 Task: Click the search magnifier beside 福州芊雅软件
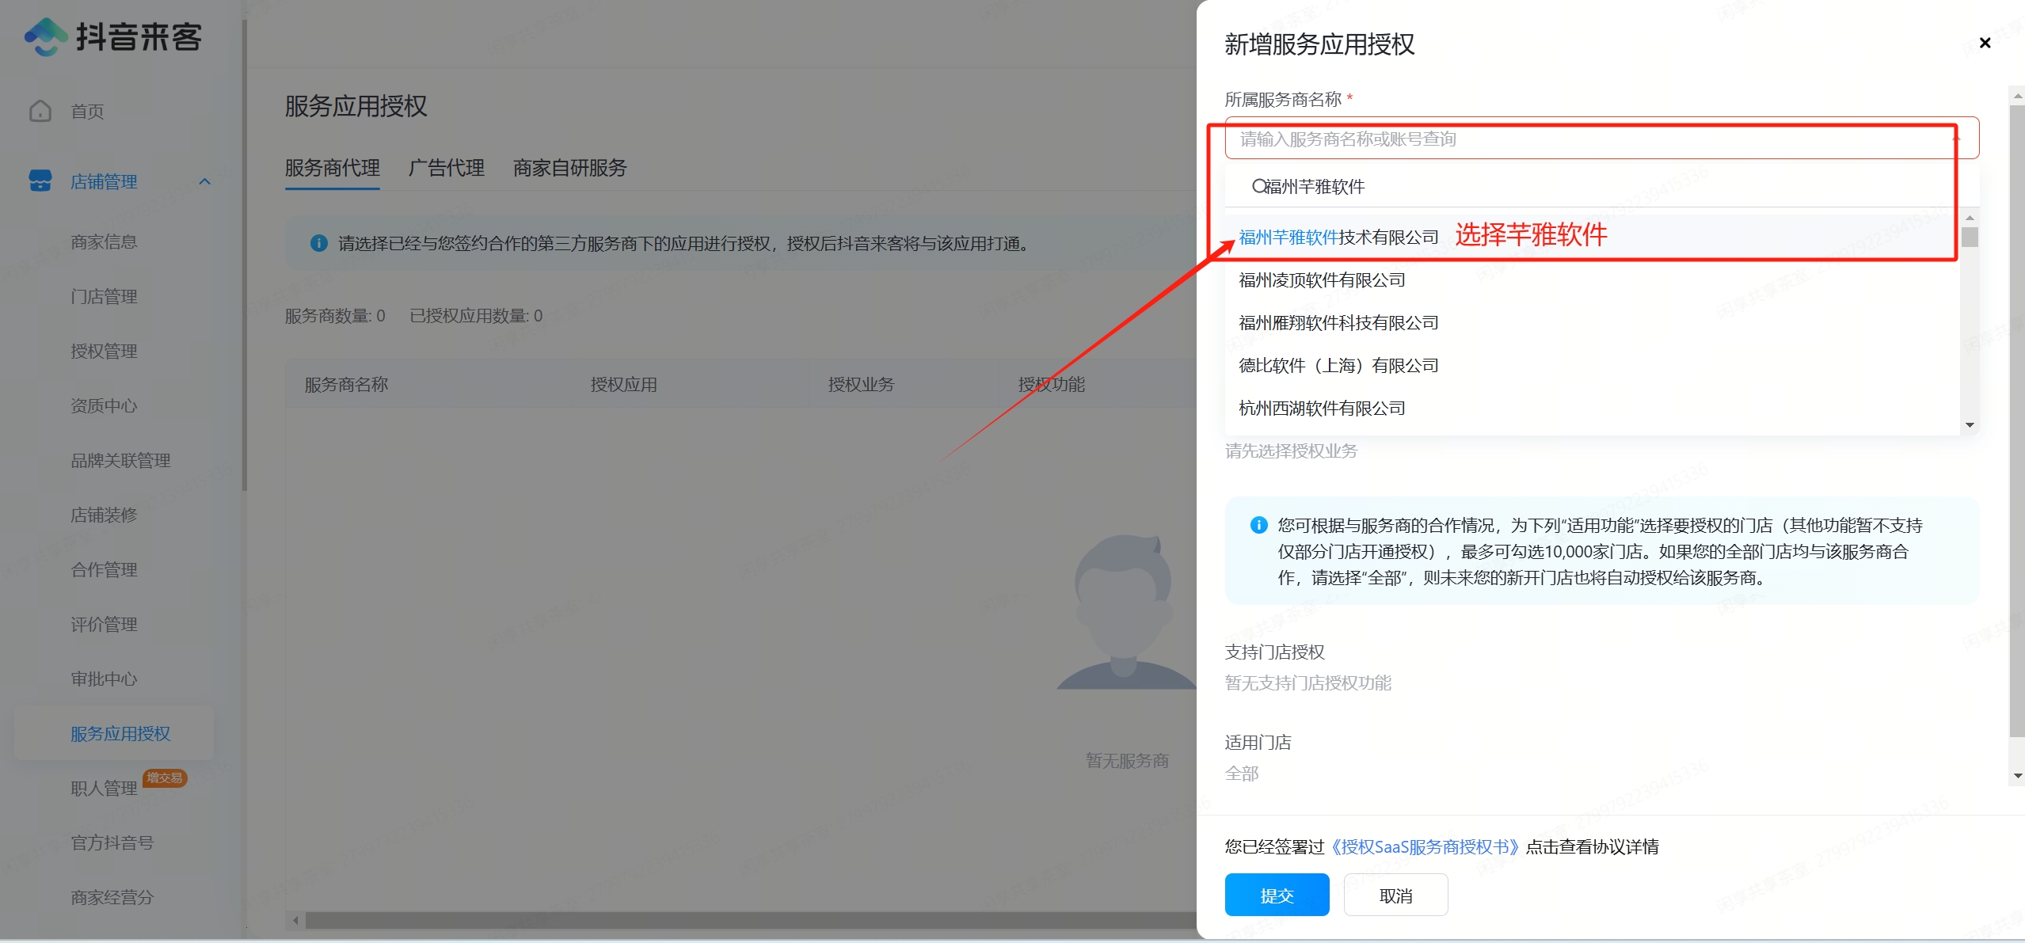1259,186
